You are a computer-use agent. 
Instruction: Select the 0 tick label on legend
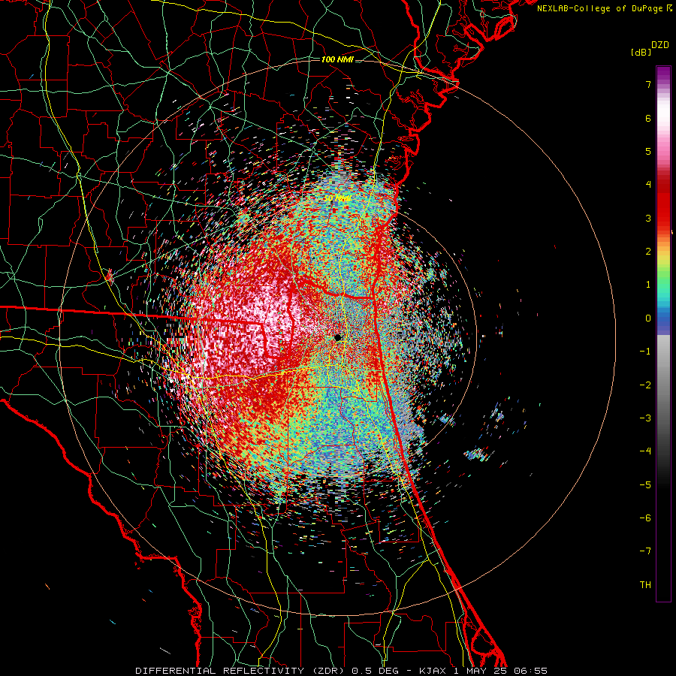point(648,318)
